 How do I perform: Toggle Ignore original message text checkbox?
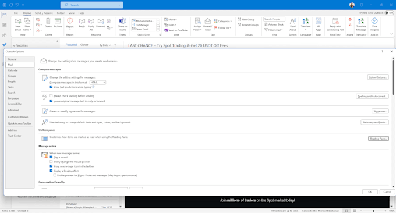[51, 101]
